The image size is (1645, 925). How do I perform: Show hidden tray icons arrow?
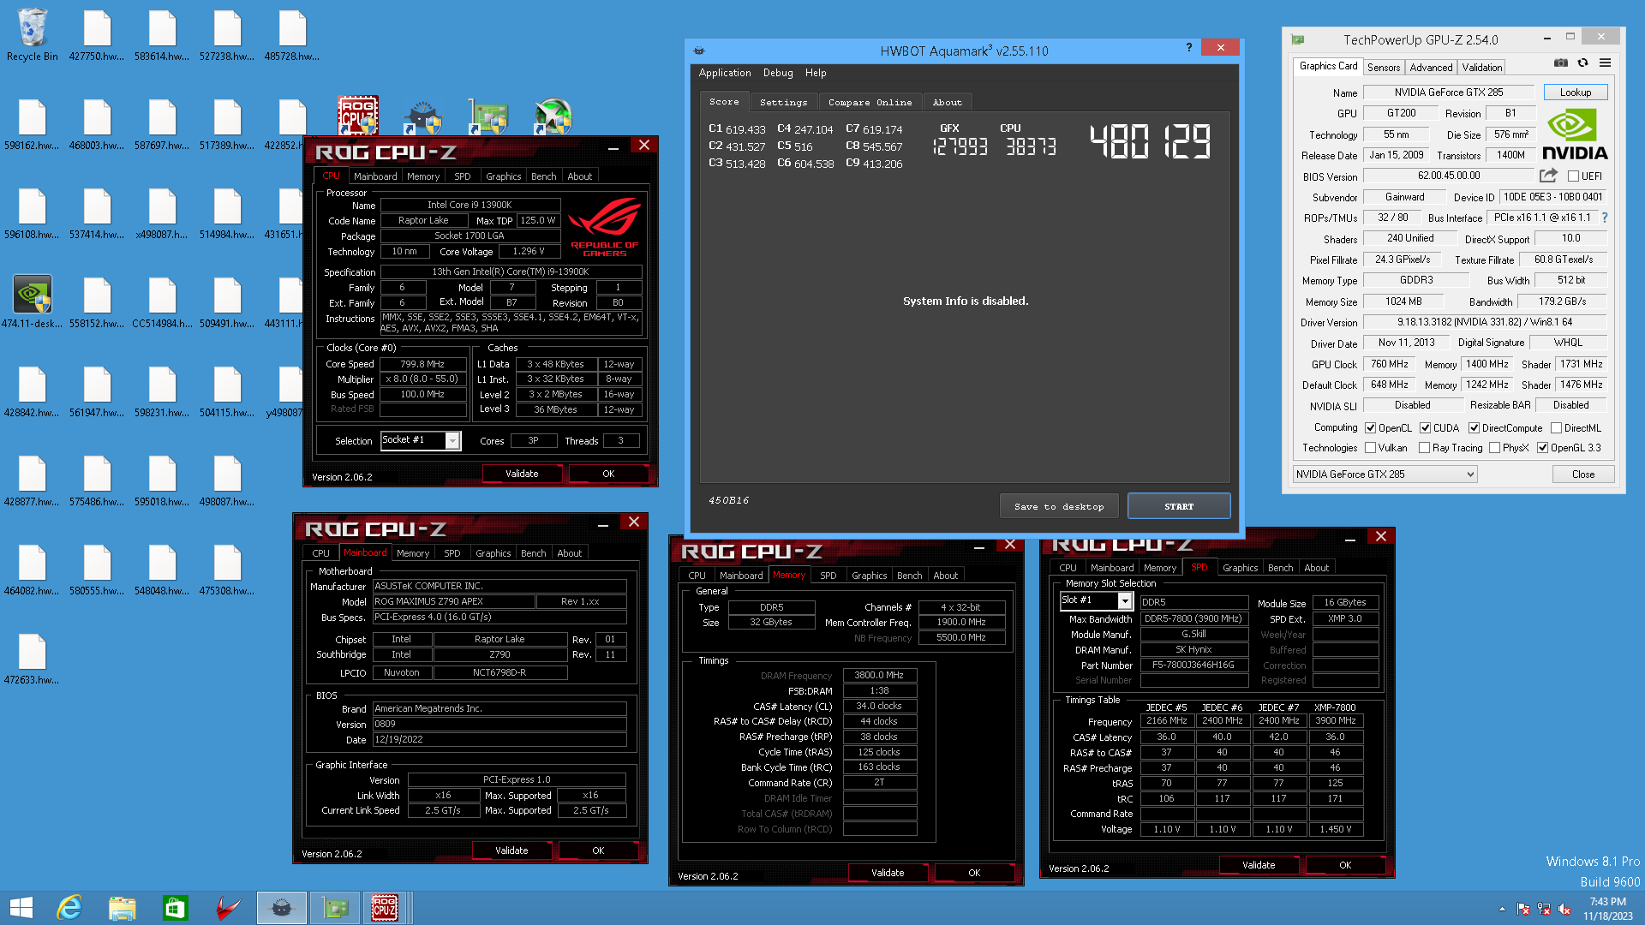click(1501, 909)
